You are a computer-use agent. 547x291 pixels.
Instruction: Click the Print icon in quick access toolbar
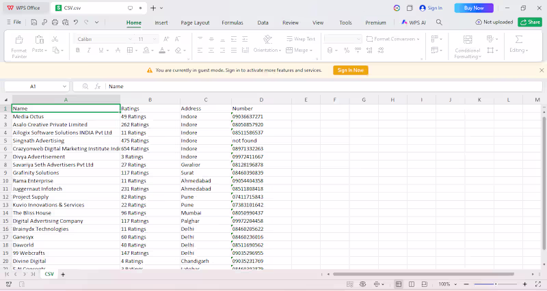point(55,23)
